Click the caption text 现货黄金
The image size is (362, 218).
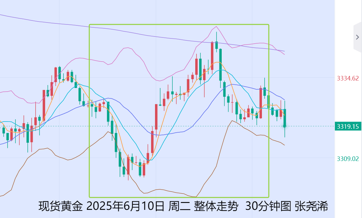coord(60,206)
